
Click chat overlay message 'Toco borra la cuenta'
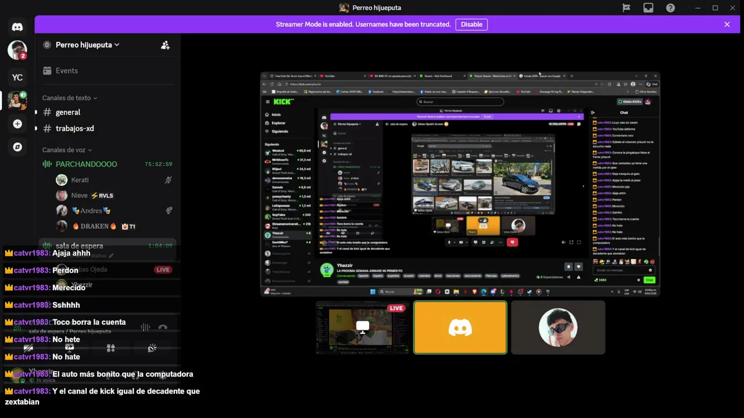point(89,322)
